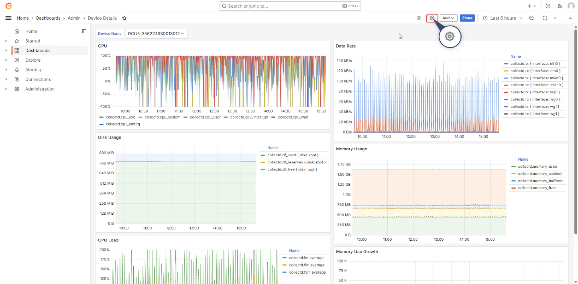Open Connections in the sidebar
Image resolution: width=578 pixels, height=284 pixels.
point(38,79)
